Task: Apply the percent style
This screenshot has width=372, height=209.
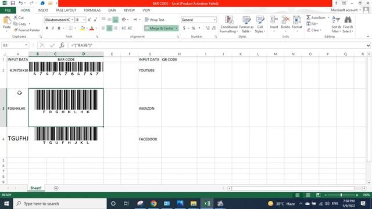Action: [x=194, y=28]
